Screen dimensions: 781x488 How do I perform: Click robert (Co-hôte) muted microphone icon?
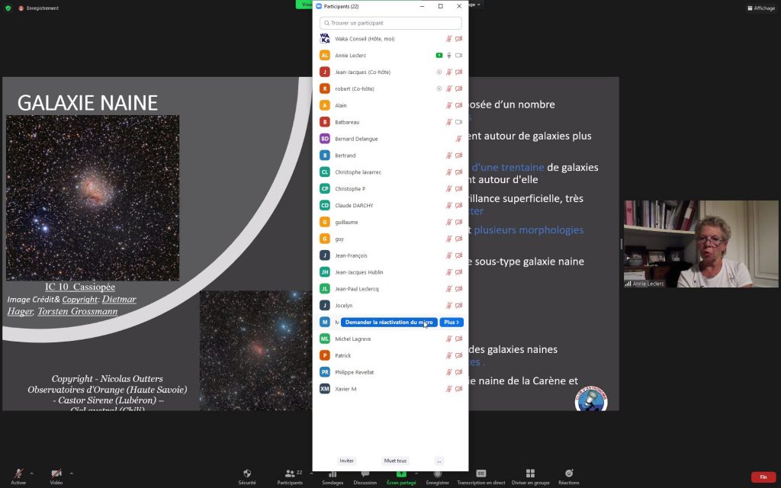click(x=448, y=88)
